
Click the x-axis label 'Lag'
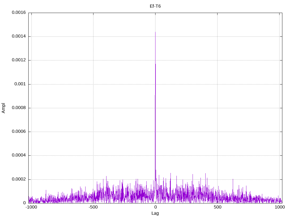155,213
